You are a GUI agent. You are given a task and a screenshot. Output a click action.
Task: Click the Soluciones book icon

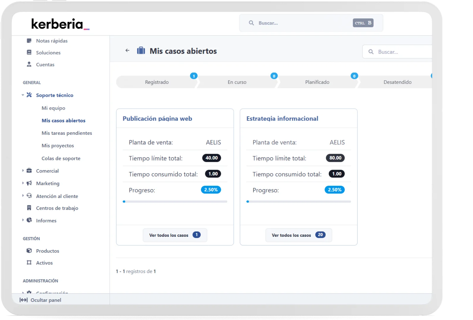click(x=29, y=52)
